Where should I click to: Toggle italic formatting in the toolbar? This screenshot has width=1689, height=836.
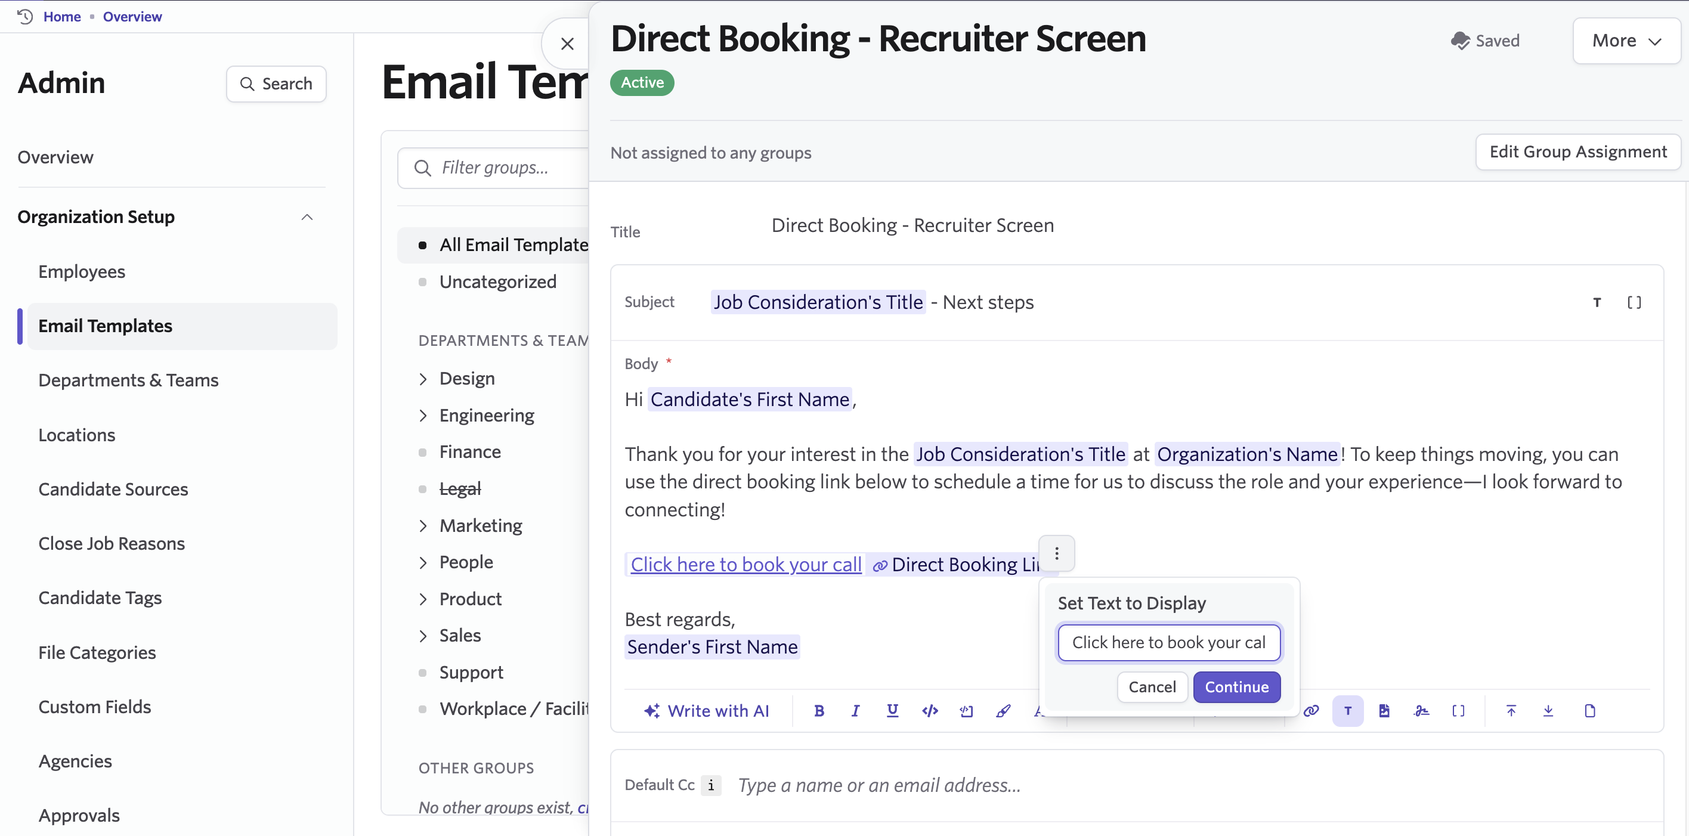point(855,711)
